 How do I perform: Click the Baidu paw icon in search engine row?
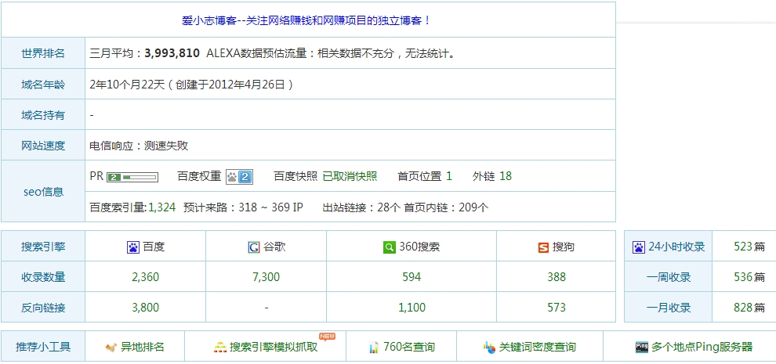pos(133,247)
